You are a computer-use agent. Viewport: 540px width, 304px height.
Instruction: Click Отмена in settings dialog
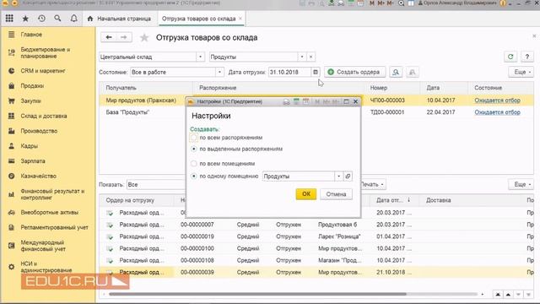tap(336, 194)
